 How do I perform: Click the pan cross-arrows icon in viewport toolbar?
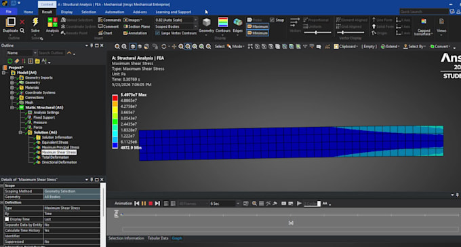tap(174, 47)
